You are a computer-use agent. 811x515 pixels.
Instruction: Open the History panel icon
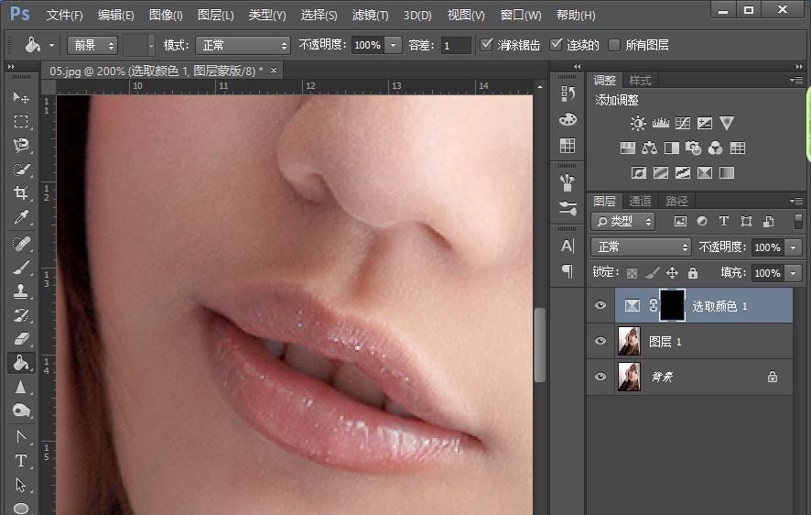[568, 94]
